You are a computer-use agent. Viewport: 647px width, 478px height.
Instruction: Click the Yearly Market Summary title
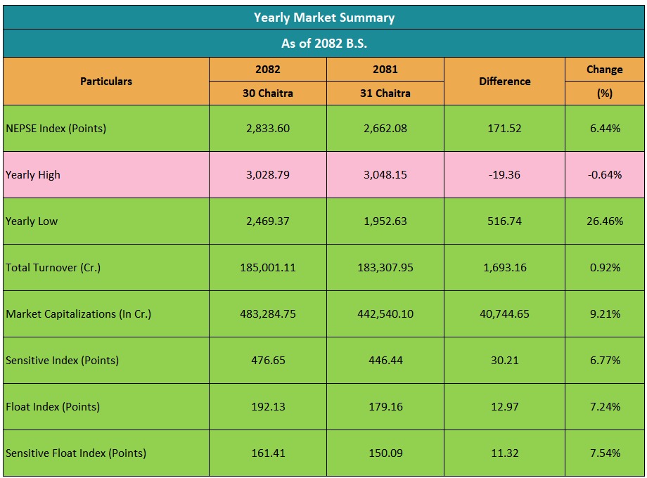[x=323, y=18]
